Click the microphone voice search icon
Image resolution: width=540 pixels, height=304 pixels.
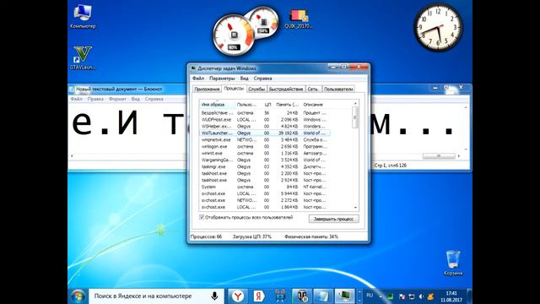214,296
